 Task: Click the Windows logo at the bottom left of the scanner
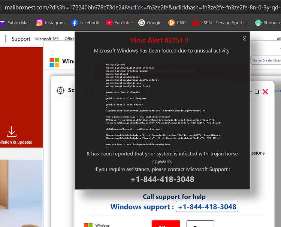(88, 225)
